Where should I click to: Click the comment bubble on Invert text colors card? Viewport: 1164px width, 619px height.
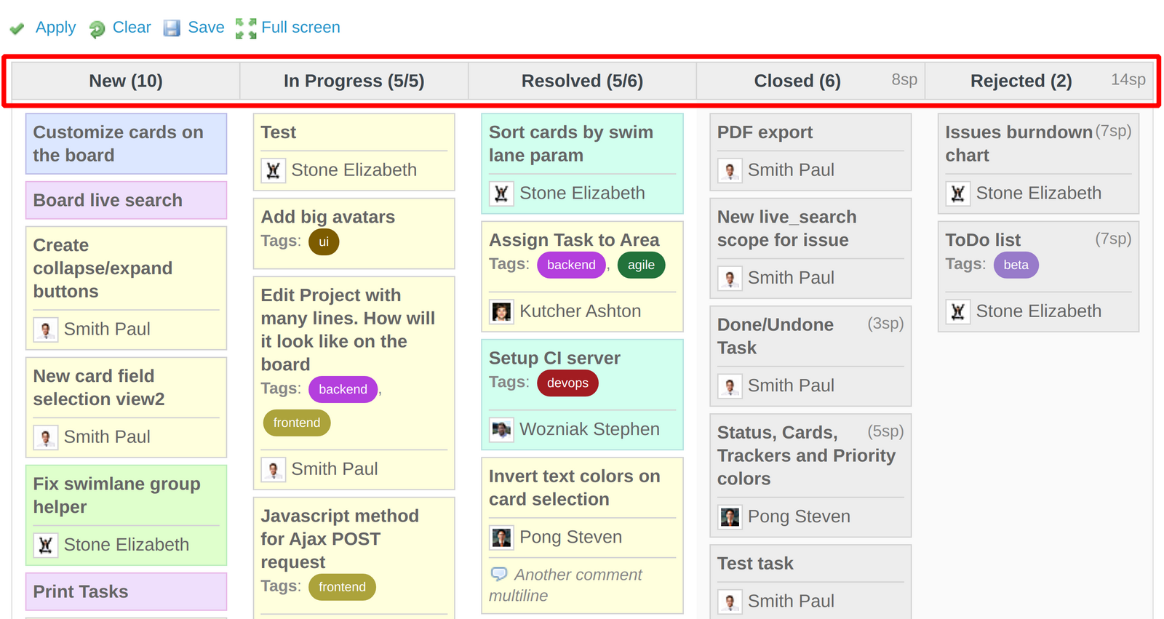tap(501, 575)
